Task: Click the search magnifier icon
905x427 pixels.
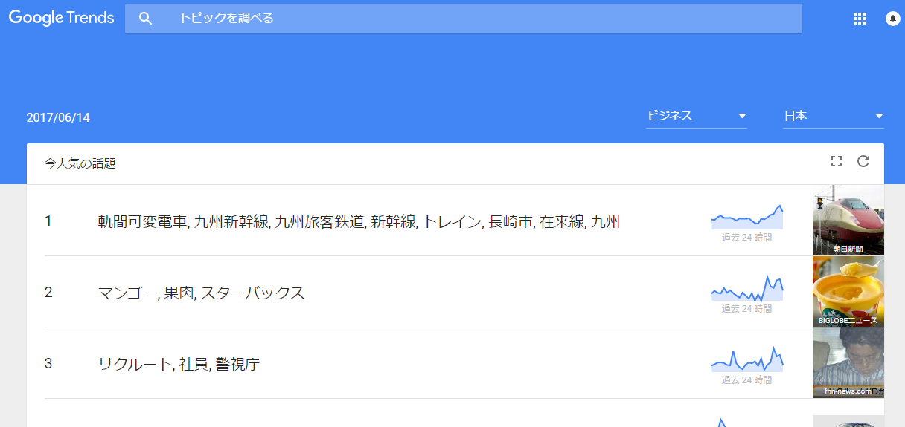Action: [145, 19]
